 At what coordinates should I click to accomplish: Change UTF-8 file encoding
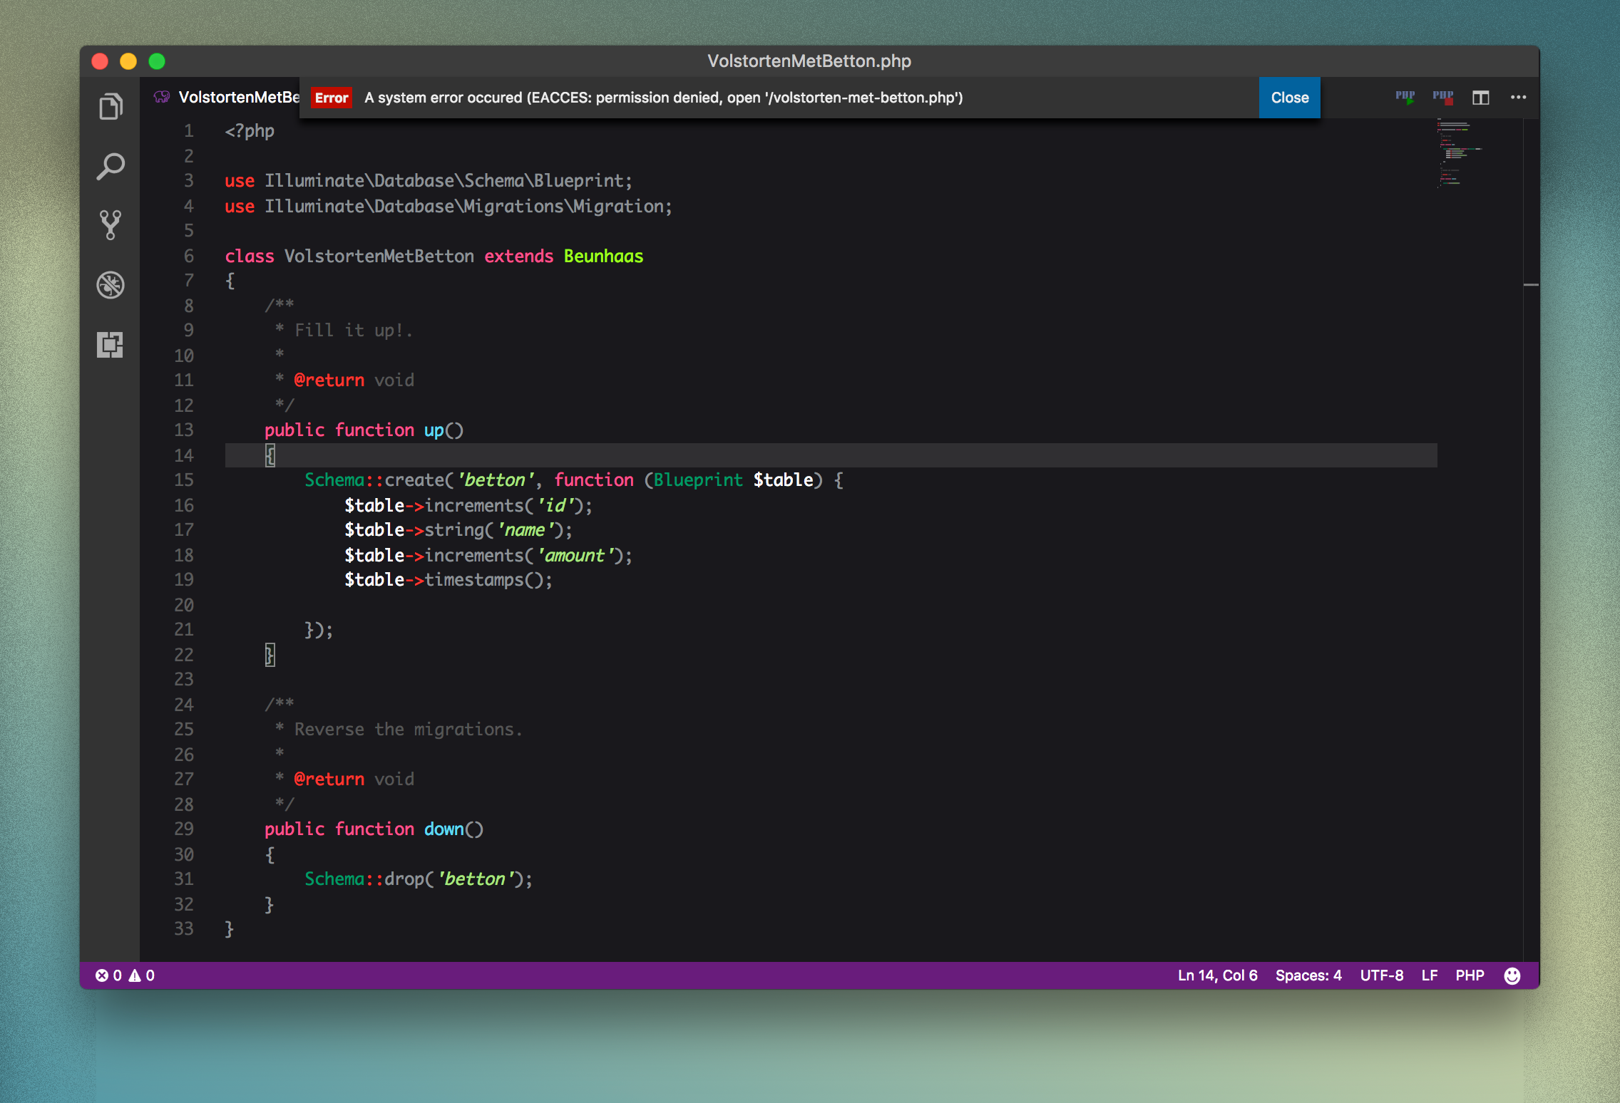(1381, 975)
